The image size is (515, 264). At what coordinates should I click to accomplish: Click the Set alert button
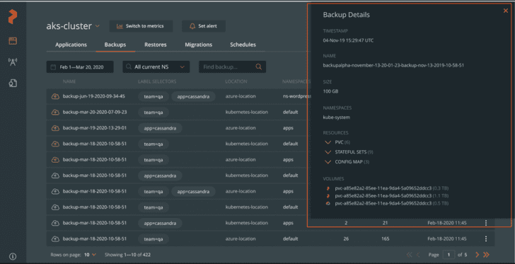click(204, 26)
